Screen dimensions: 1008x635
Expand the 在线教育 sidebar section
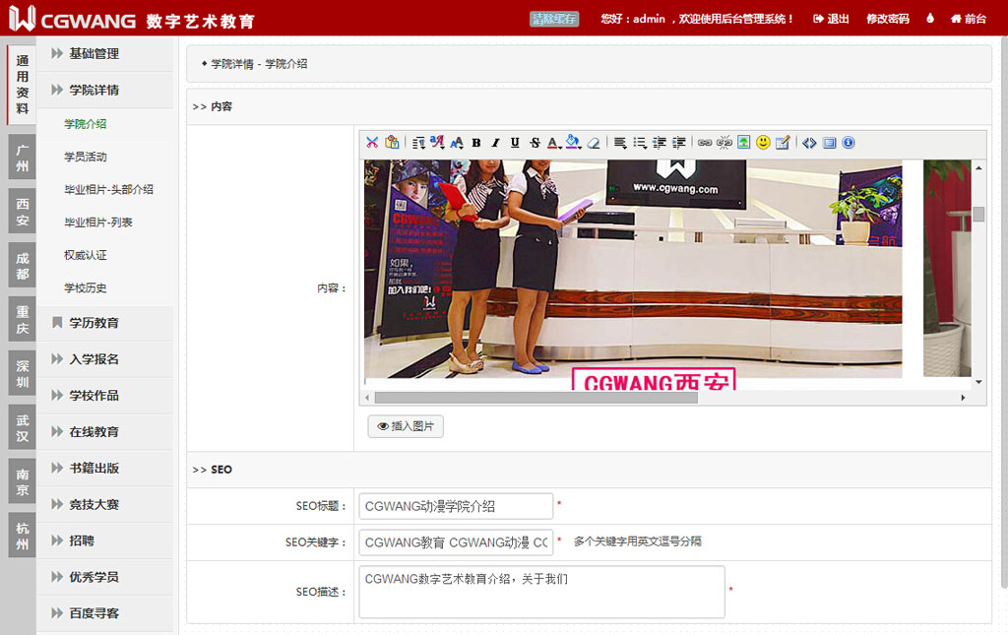[104, 432]
